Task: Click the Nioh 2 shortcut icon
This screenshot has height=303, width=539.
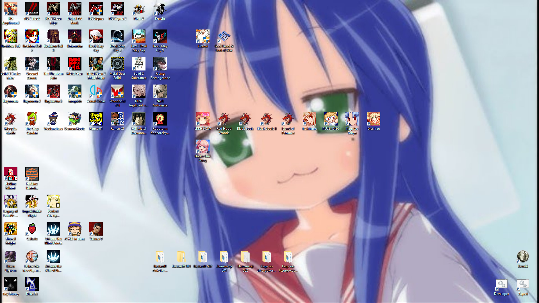Action: click(139, 9)
